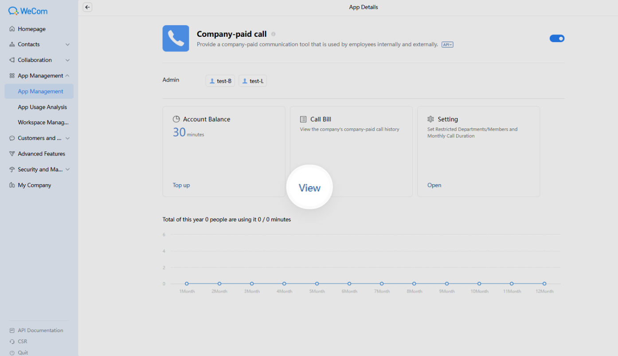
Task: Click the test-L user avatar icon
Action: pyautogui.click(x=245, y=81)
